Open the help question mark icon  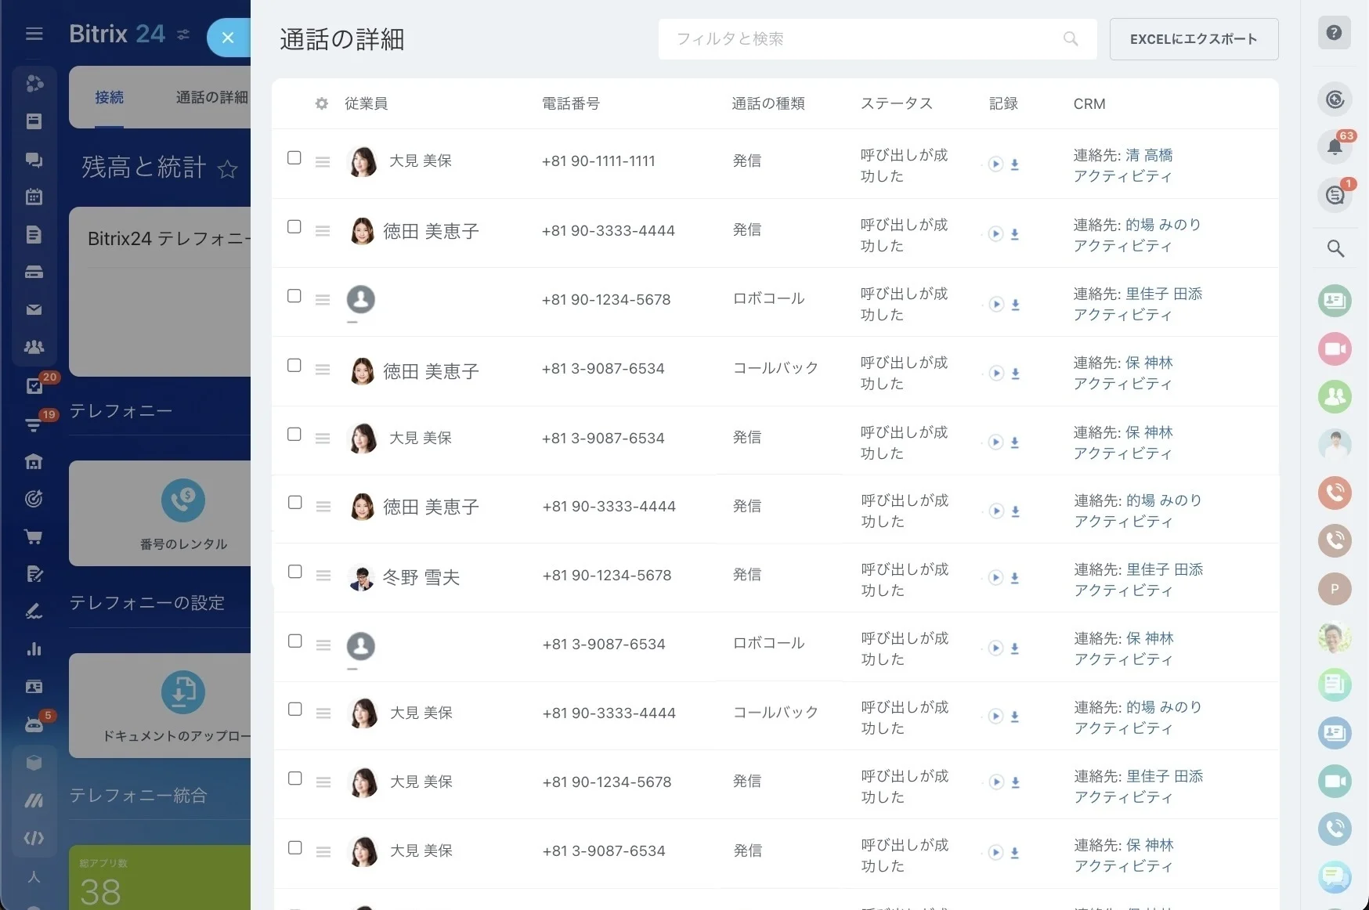coord(1335,33)
